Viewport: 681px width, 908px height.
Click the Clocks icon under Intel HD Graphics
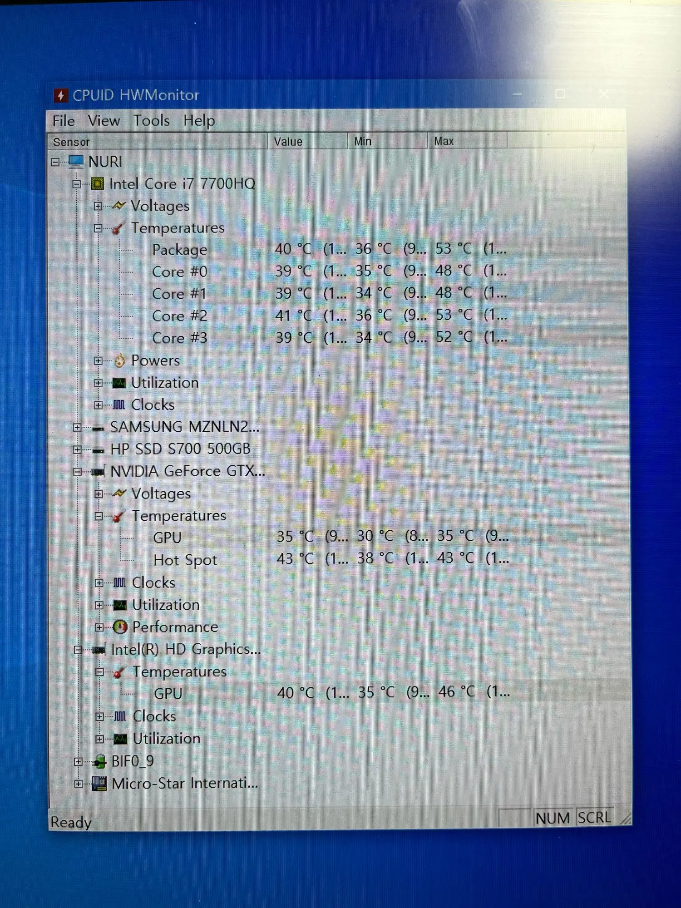pyautogui.click(x=120, y=716)
